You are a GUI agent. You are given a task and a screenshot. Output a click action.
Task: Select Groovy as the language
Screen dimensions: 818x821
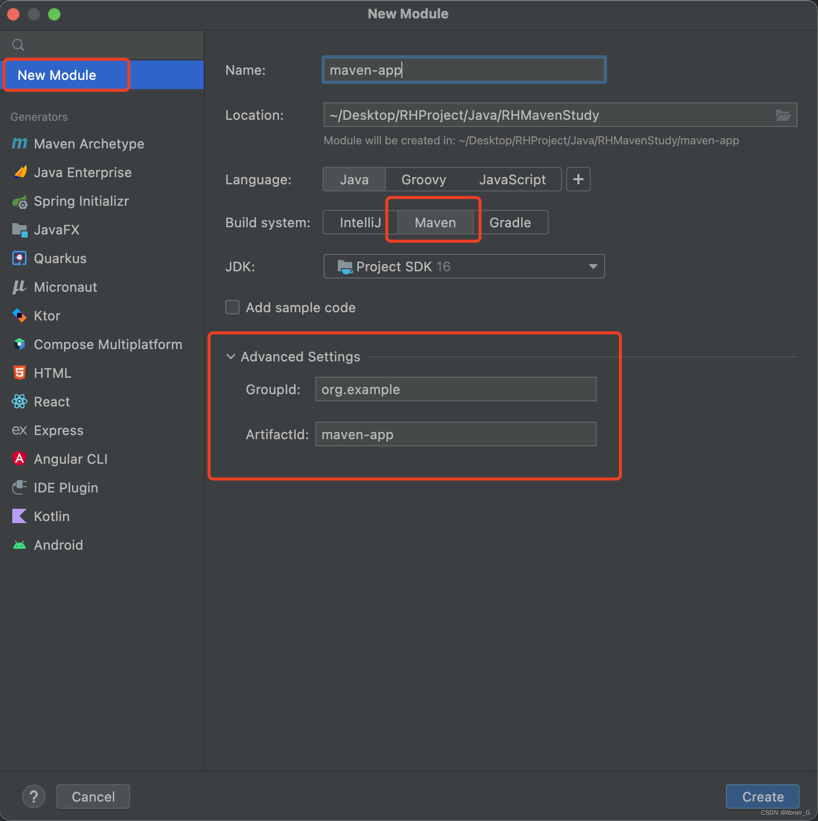click(423, 180)
